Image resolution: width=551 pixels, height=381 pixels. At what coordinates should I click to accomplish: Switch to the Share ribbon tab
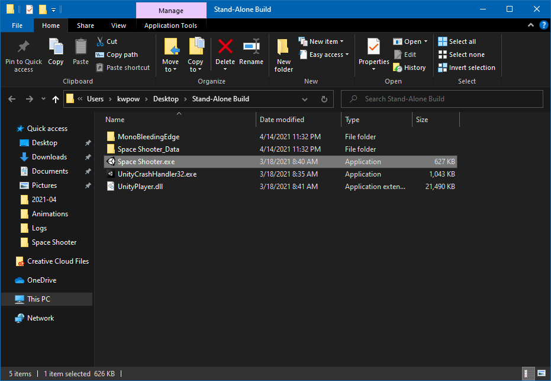[85, 25]
